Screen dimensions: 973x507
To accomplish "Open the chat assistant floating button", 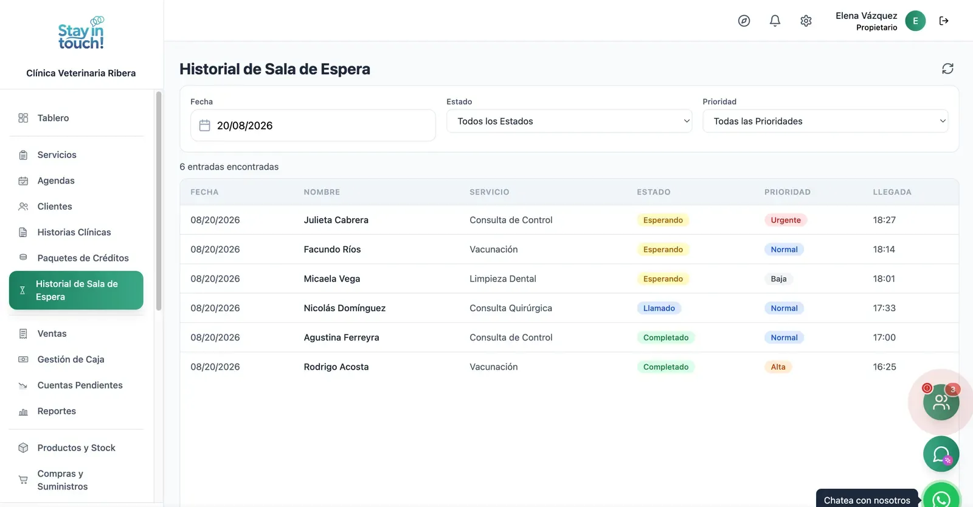I will tap(941, 454).
